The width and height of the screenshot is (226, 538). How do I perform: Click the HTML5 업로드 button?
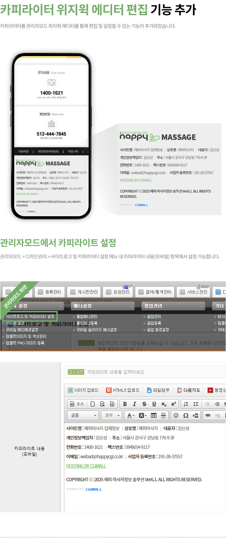coord(123,390)
